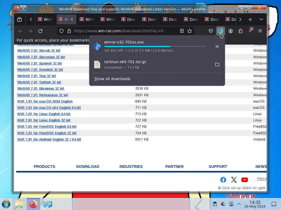This screenshot has width=281, height=210.
Task: Go back to previous page
Action: point(21,31)
